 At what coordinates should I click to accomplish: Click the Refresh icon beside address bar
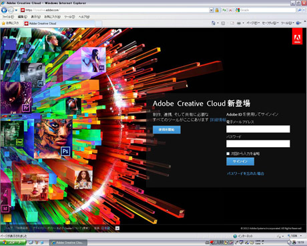pos(224,10)
